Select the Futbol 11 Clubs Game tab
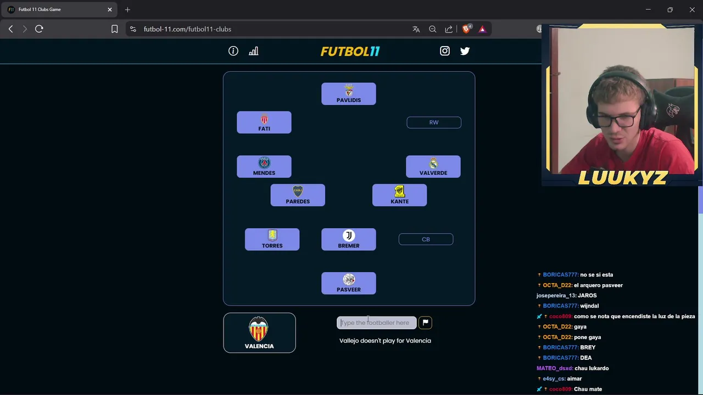Viewport: 703px width, 395px height. [x=59, y=9]
